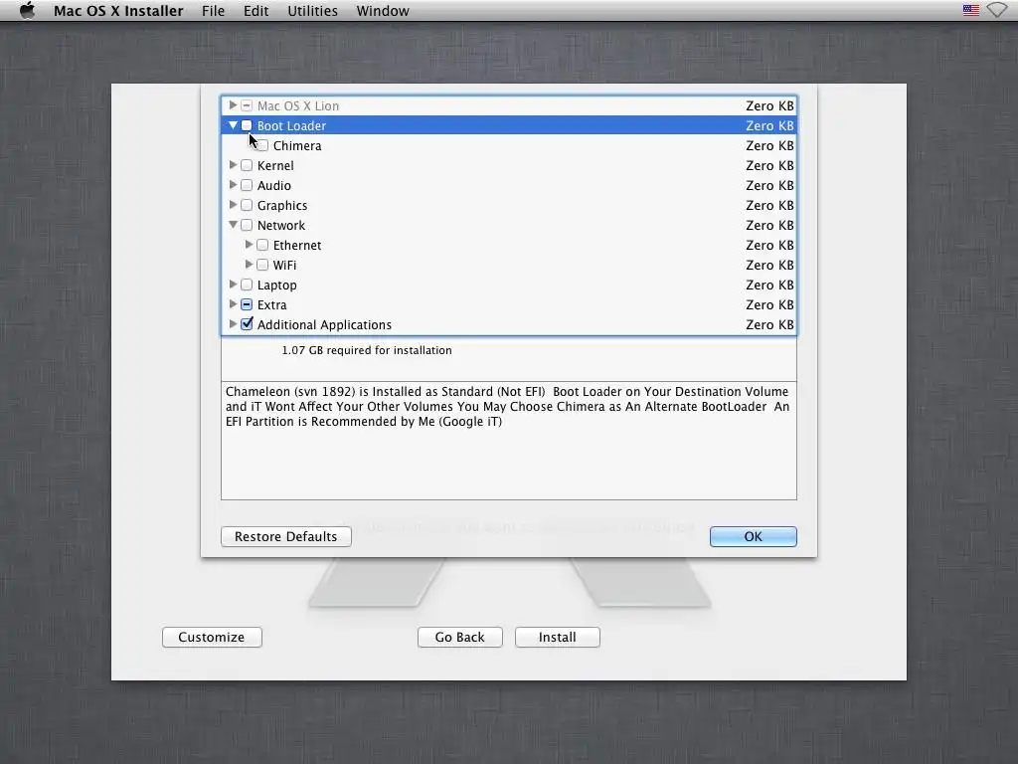Open the Wi-Fi status icon in menu bar
This screenshot has height=764, width=1018.
(996, 10)
